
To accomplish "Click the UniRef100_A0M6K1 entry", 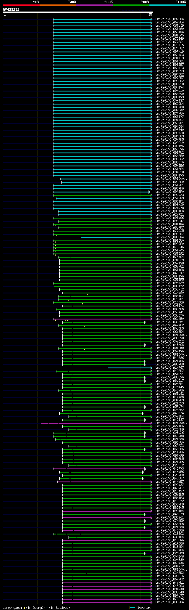I will pyautogui.click(x=170, y=384).
